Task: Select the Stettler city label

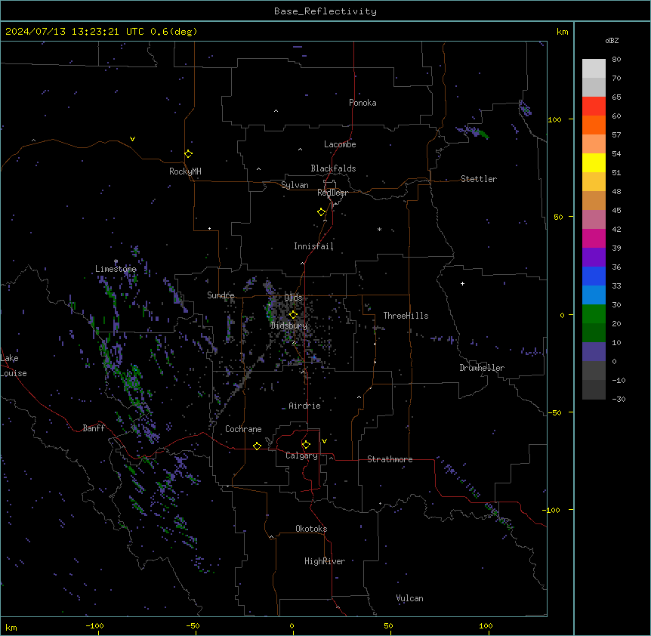Action: click(479, 179)
